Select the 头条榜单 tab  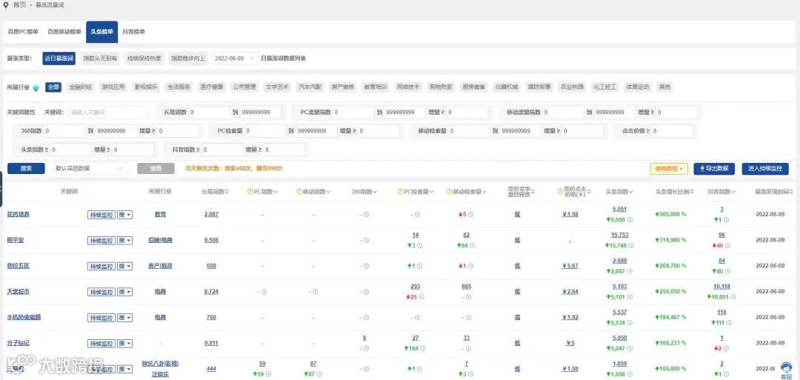(102, 32)
